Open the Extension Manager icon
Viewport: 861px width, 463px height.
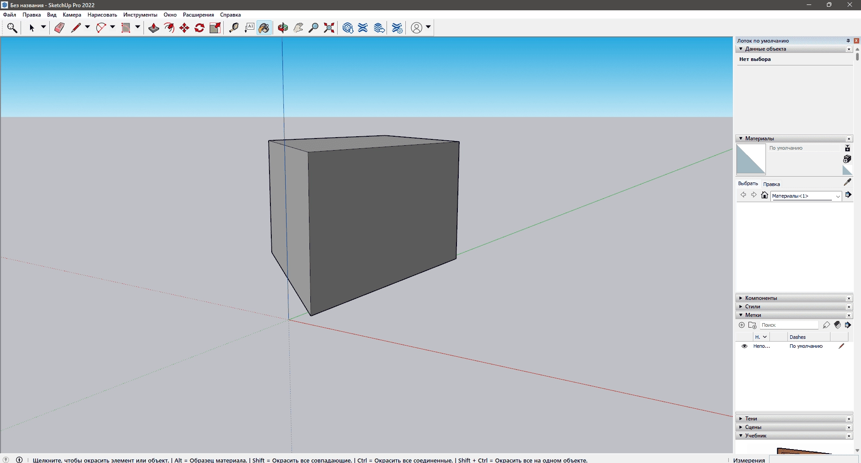click(x=397, y=28)
